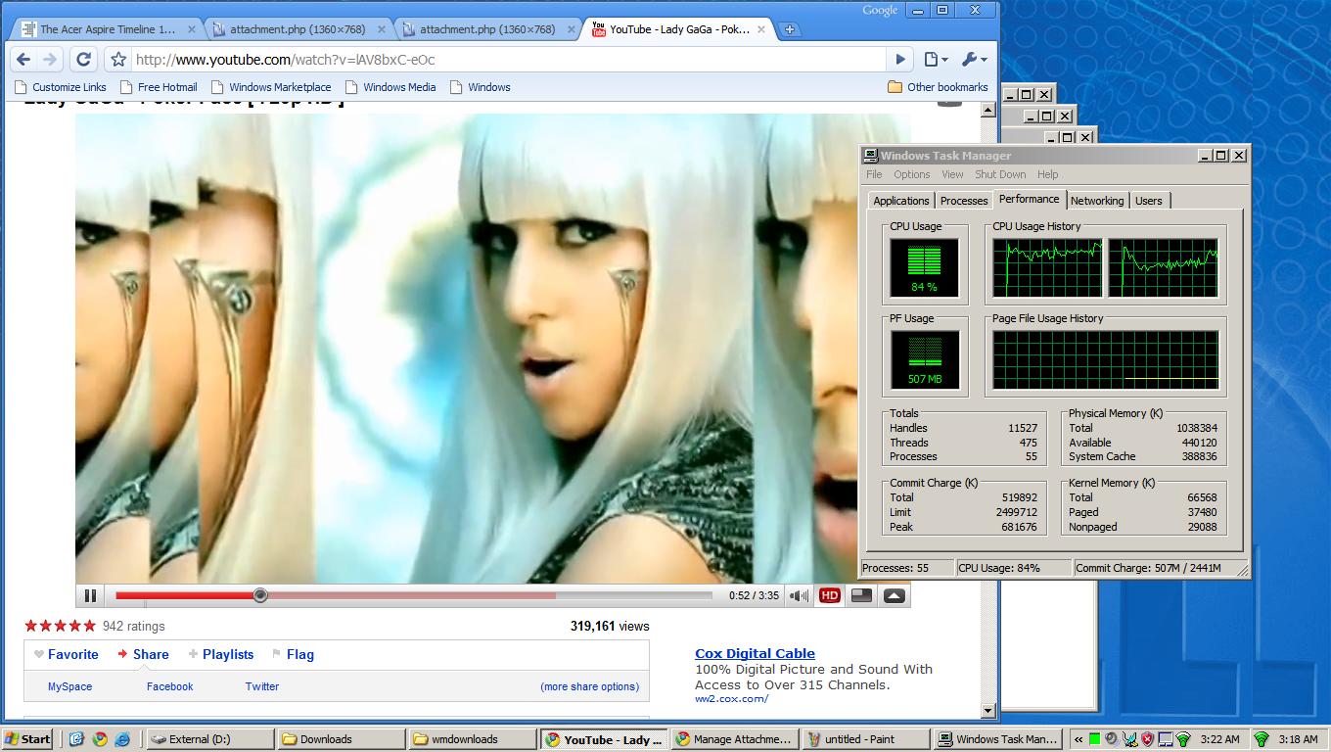Seek by clicking the video progress bar knob
The image size is (1331, 752).
pos(260,595)
